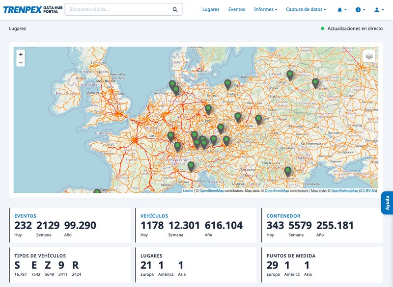Image resolution: width=393 pixels, height=287 pixels.
Task: Open the notifications bell icon
Action: (339, 9)
